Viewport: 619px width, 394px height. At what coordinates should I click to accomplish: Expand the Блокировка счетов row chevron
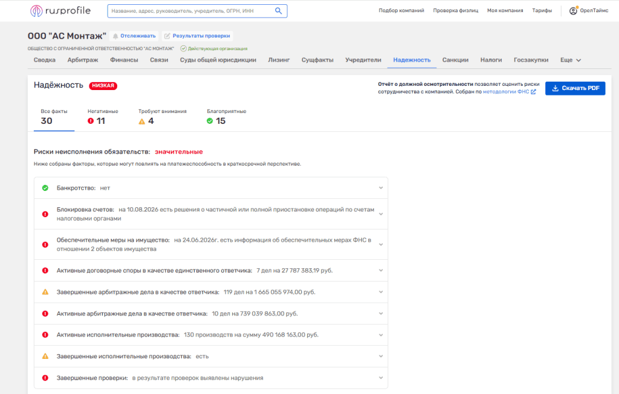coord(381,214)
